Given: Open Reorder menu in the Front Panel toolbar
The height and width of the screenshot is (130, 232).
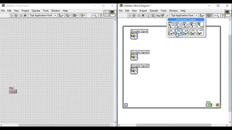Looking at the screenshot, I should (83, 16).
